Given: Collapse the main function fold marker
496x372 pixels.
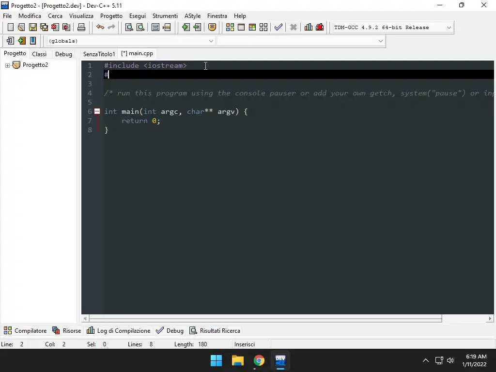Looking at the screenshot, I should (97, 111).
